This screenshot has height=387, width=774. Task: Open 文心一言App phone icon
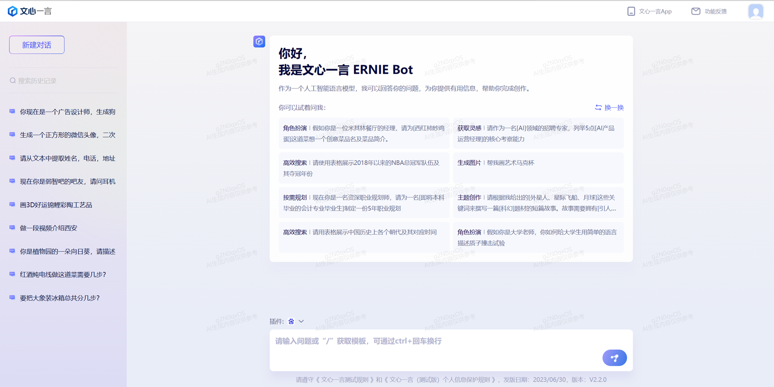coord(631,11)
